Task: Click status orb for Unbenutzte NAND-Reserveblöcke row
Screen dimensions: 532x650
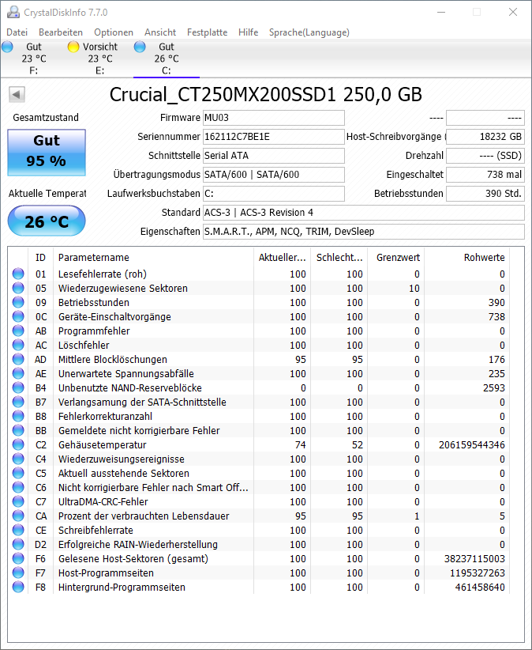Action: tap(18, 388)
